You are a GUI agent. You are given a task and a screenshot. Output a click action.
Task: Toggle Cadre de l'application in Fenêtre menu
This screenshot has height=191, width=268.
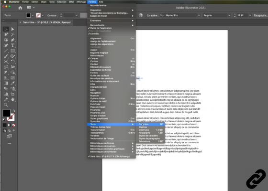point(101,28)
